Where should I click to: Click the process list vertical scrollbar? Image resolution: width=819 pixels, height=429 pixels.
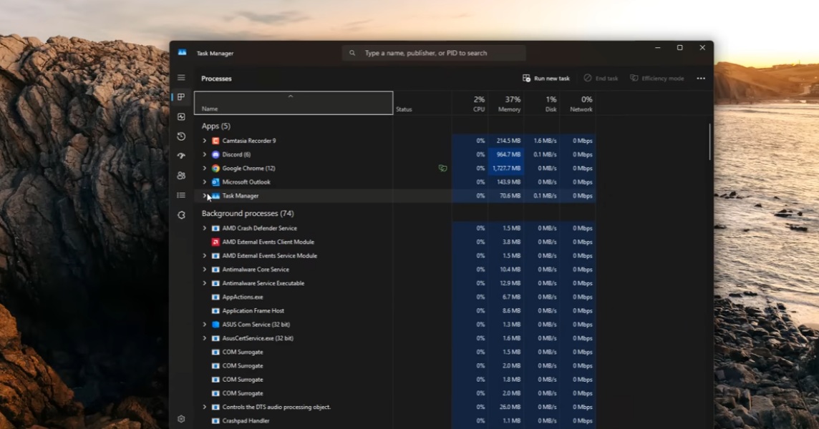pyautogui.click(x=709, y=143)
